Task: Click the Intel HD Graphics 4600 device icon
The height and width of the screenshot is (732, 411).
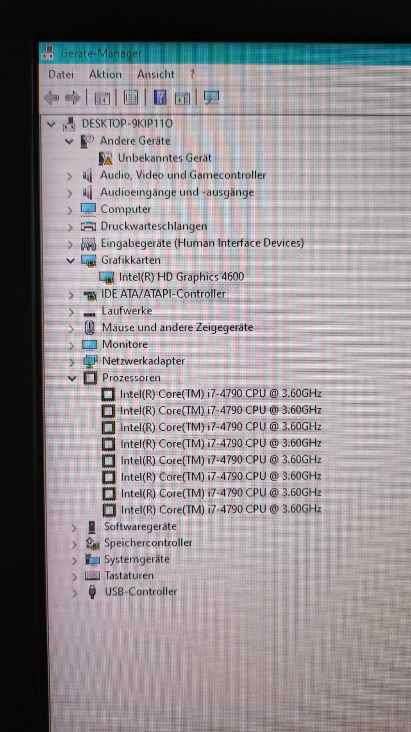Action: click(x=107, y=277)
